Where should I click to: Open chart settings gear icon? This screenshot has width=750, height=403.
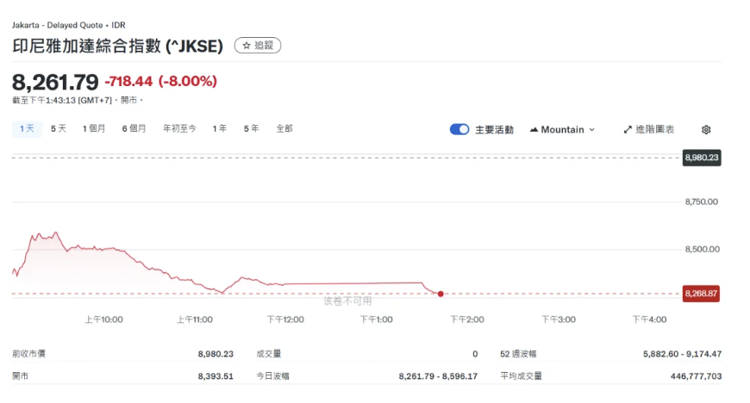(x=706, y=130)
